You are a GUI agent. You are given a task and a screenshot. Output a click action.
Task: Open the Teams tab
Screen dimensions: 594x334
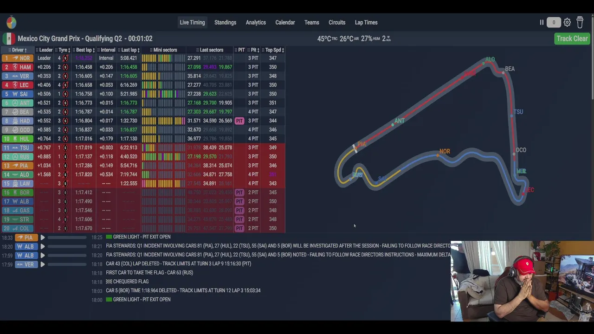click(x=312, y=22)
